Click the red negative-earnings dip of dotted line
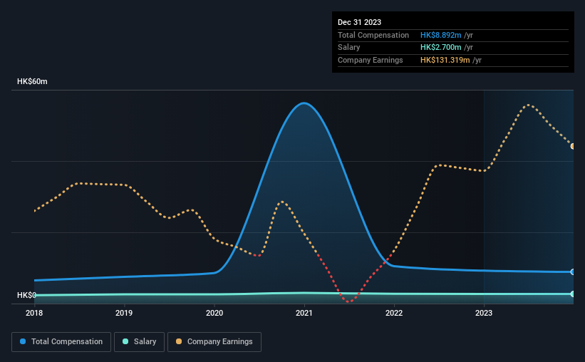585x362 pixels. pyautogui.click(x=348, y=301)
